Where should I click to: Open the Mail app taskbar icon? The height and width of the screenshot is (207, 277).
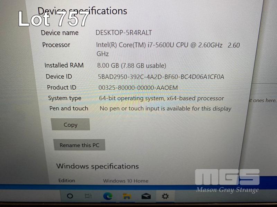146,196
